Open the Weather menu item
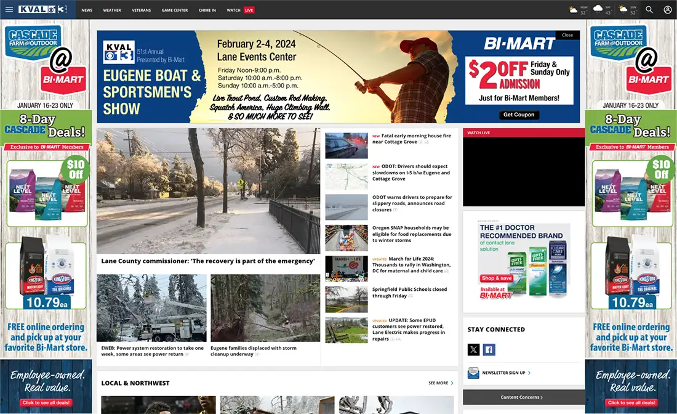677x414 pixels. [112, 10]
